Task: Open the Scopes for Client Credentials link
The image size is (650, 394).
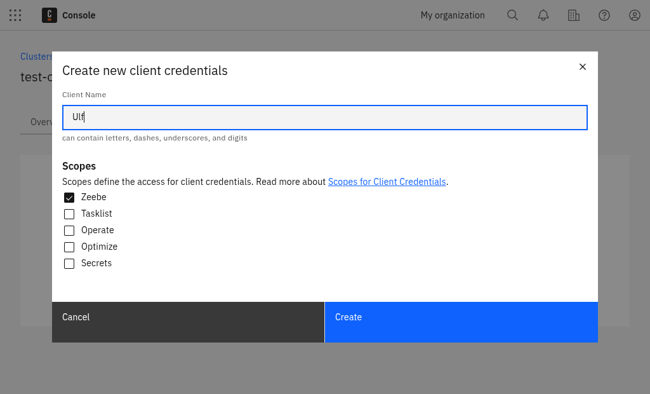Action: click(387, 182)
